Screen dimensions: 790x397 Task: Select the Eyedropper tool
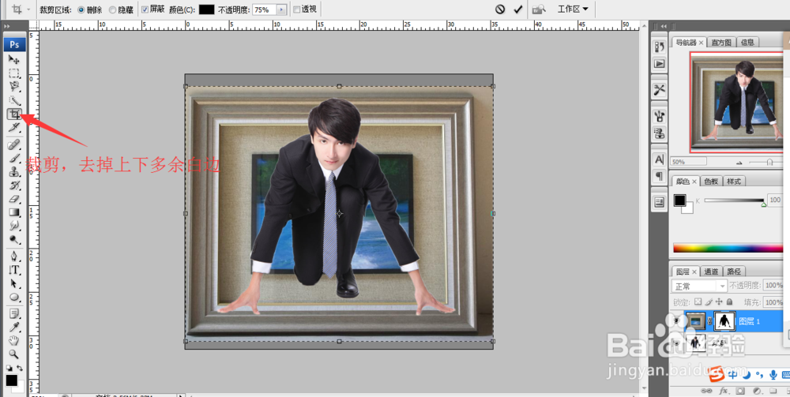(x=14, y=328)
